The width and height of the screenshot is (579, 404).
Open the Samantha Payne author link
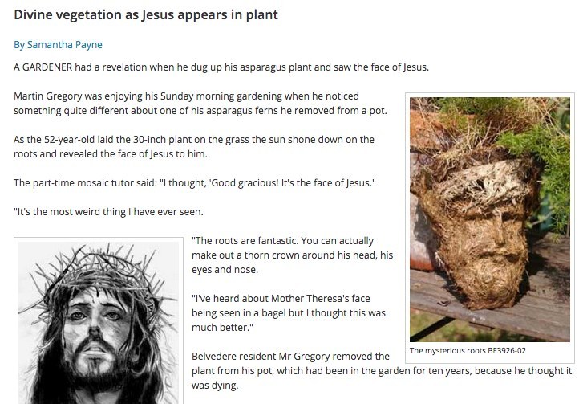point(58,45)
